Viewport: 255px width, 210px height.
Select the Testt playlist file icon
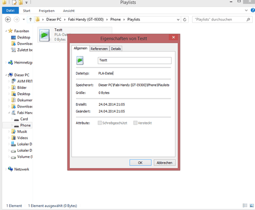44,35
